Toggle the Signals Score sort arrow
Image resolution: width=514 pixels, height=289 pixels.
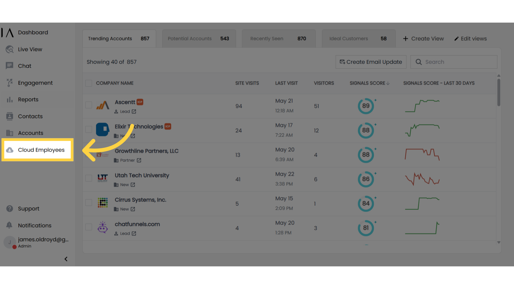tap(388, 83)
